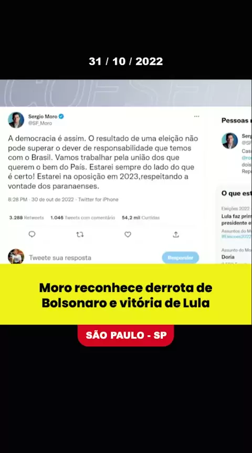Click the Twitter for iPhone source link

pos(98,199)
